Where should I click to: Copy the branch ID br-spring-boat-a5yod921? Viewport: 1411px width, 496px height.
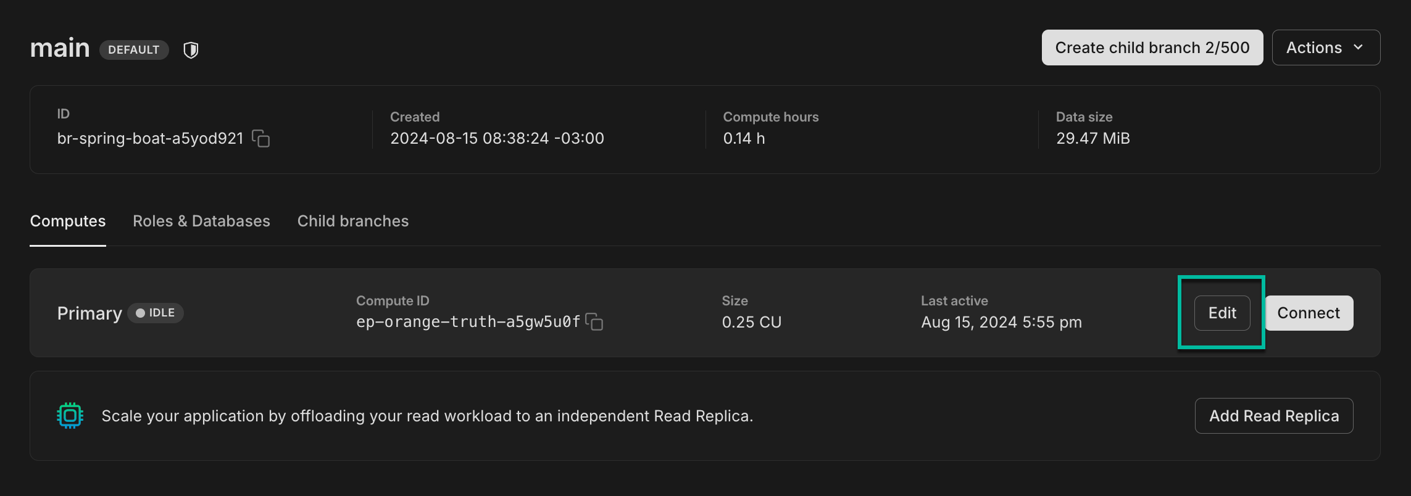coord(261,139)
